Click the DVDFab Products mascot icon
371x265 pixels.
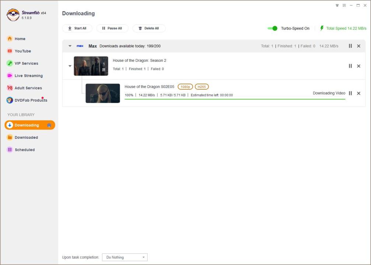coord(10,100)
